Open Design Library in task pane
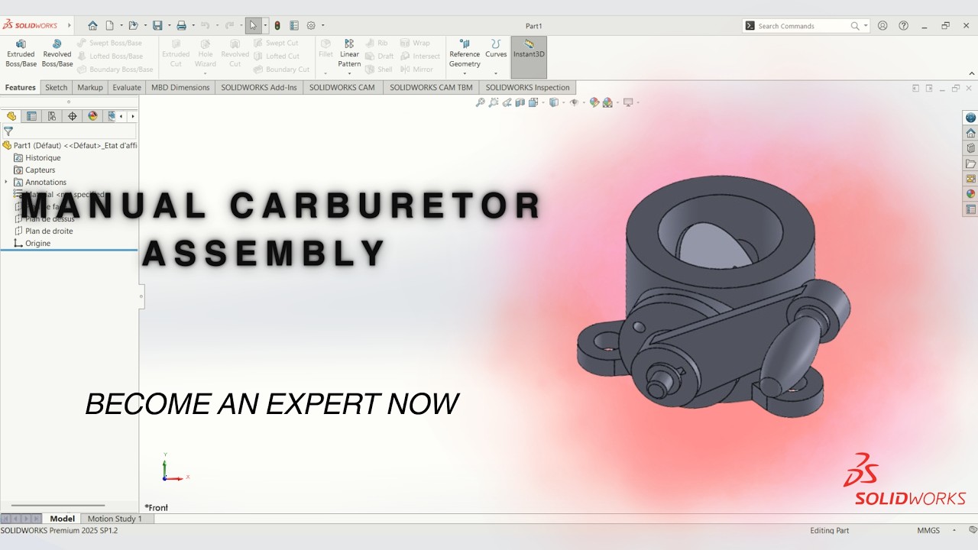 point(971,148)
